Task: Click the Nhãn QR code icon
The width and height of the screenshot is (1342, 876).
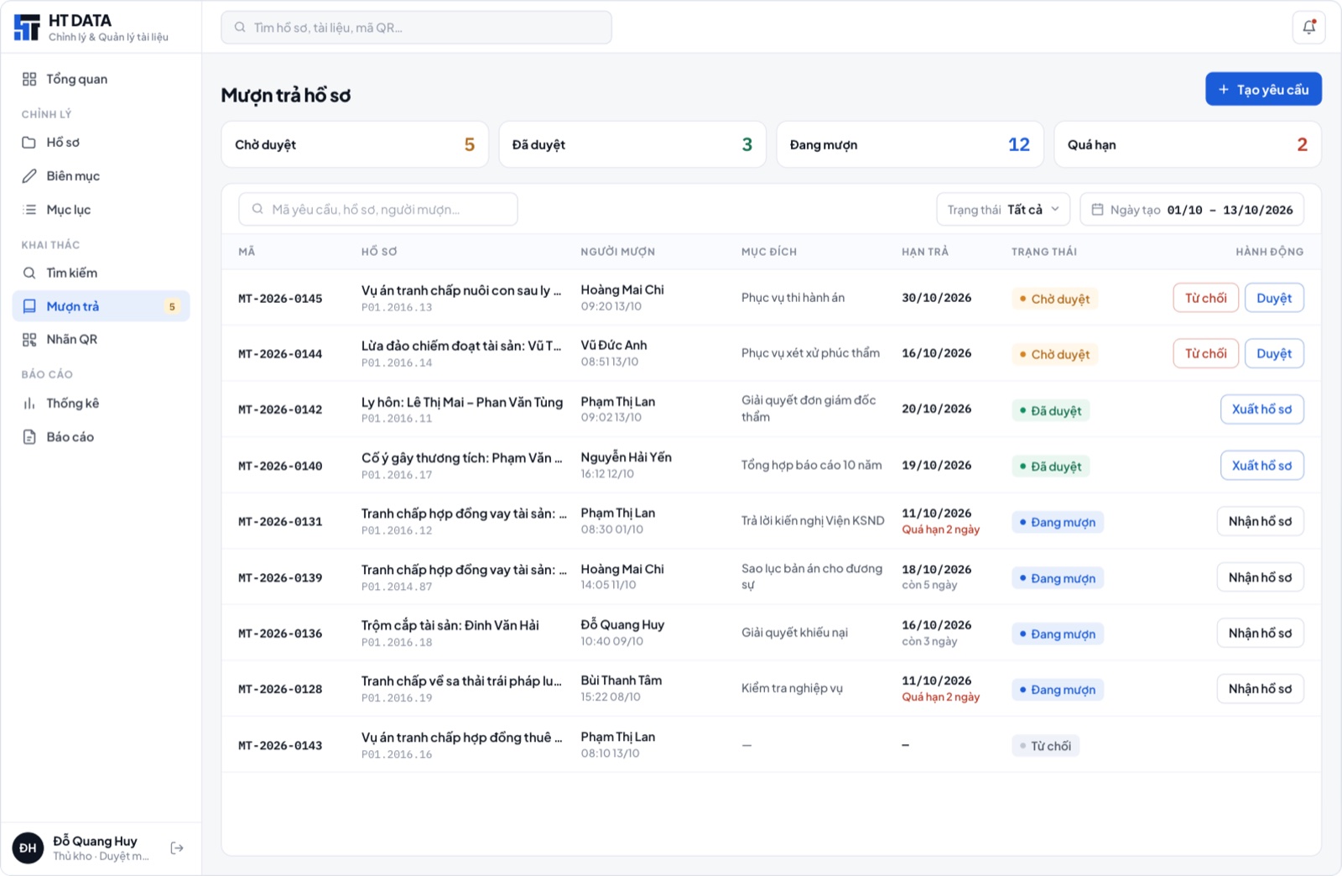Action: pos(29,339)
